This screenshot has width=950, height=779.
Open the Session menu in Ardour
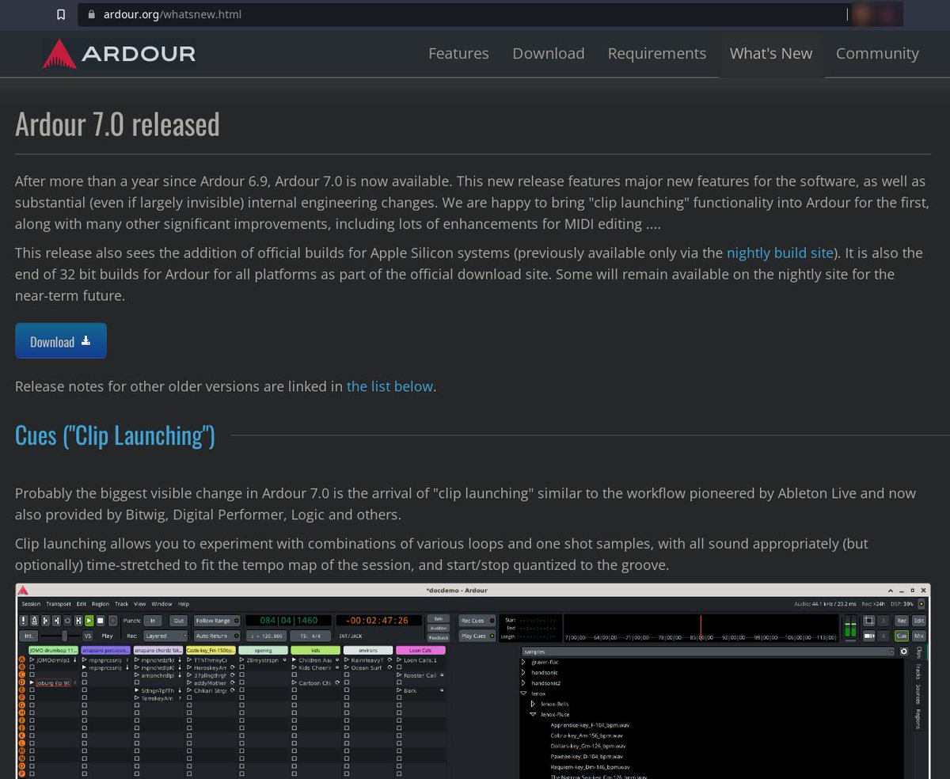pos(31,604)
